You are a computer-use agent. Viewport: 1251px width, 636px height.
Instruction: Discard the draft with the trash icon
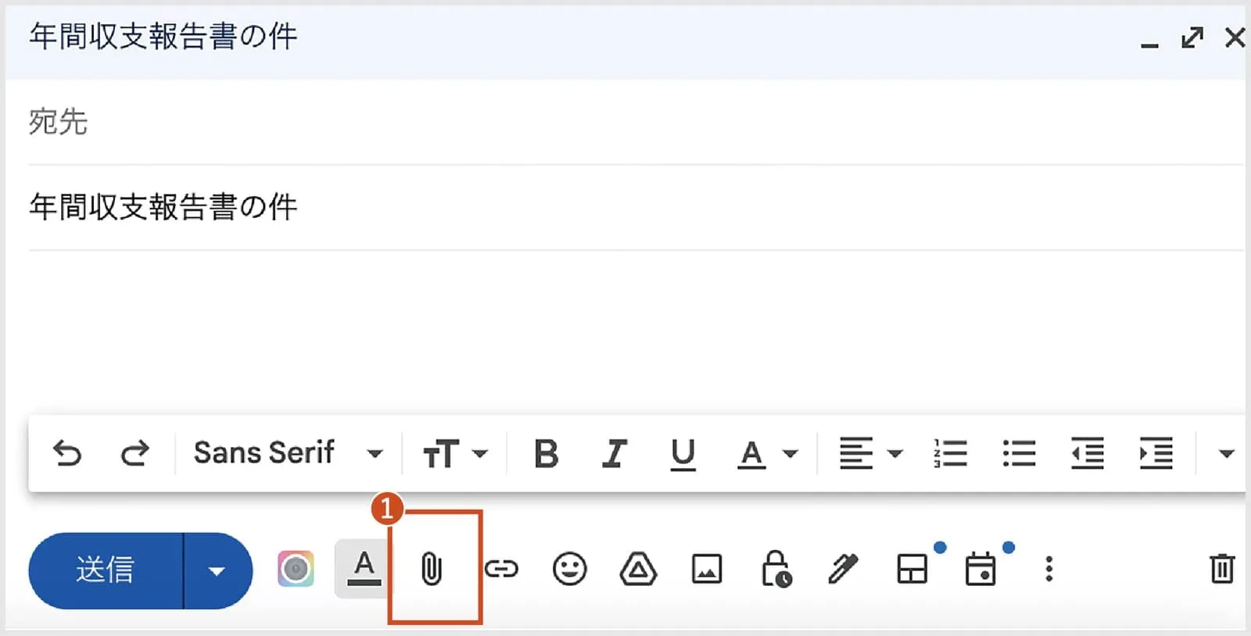[x=1222, y=568]
